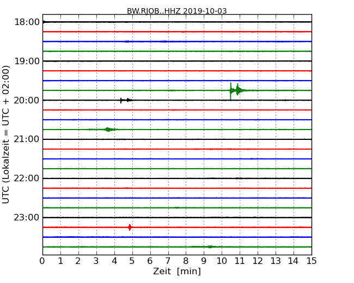354x283 pixels.
Task: Click x-axis tick label 10
Action: click(x=222, y=261)
